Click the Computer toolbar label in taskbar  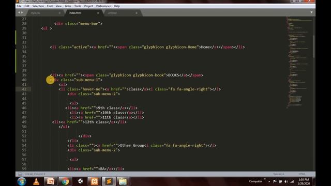coord(255,181)
